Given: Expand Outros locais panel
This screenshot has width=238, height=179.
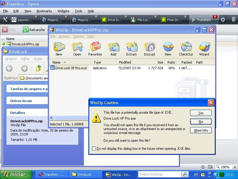Looking at the screenshot, I should [x=27, y=101].
